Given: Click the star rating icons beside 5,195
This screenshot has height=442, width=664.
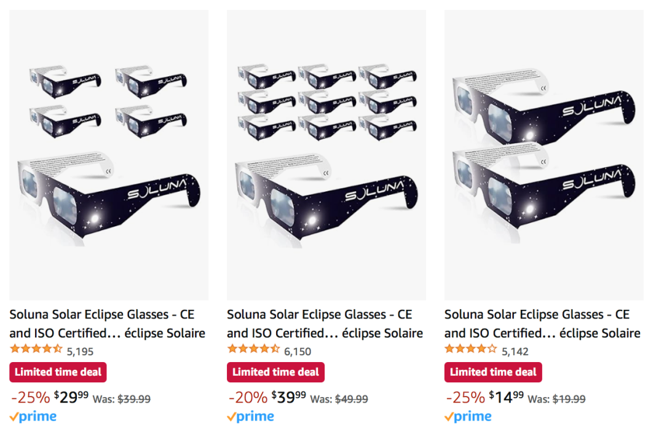Looking at the screenshot, I should click(x=36, y=349).
